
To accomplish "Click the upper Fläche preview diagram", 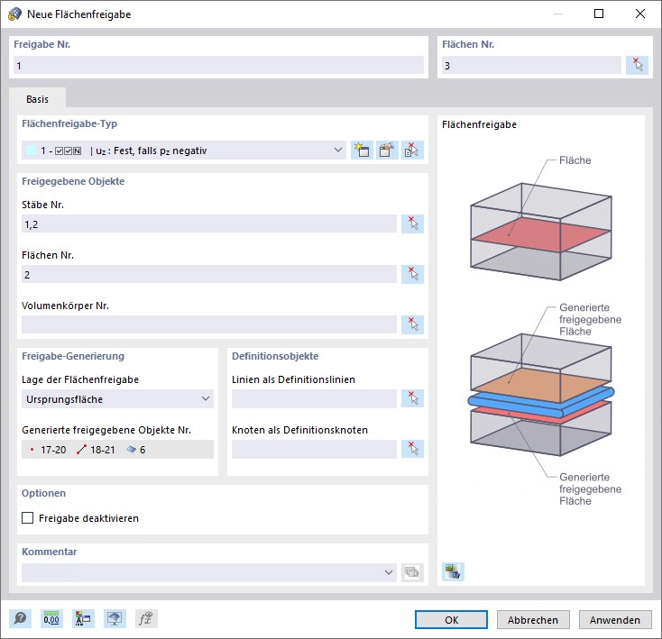I will click(x=541, y=232).
